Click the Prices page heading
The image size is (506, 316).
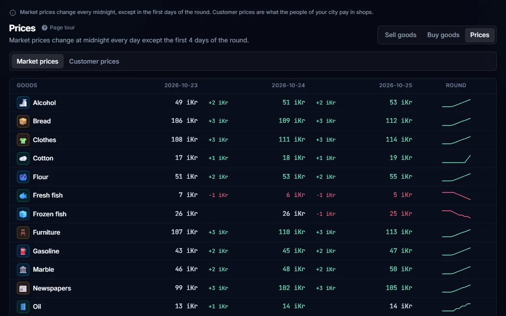click(22, 28)
